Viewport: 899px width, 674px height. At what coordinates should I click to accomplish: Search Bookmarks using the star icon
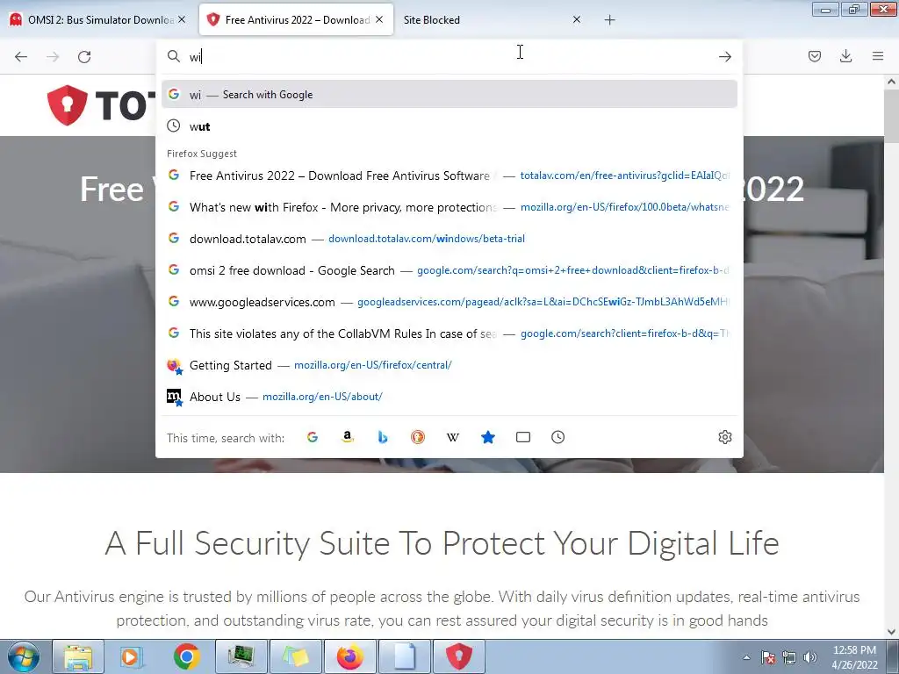(x=488, y=437)
